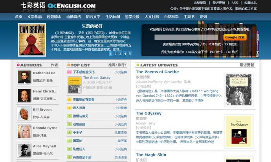
Task: Click Bill Bryson's portrait photo
Action: coord(24,114)
